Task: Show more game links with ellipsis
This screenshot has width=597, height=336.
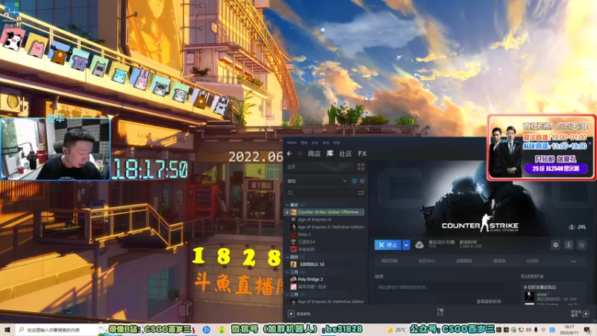Action: pyautogui.click(x=573, y=261)
